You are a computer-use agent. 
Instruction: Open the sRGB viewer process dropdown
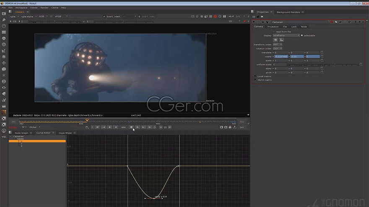(x=61, y=16)
